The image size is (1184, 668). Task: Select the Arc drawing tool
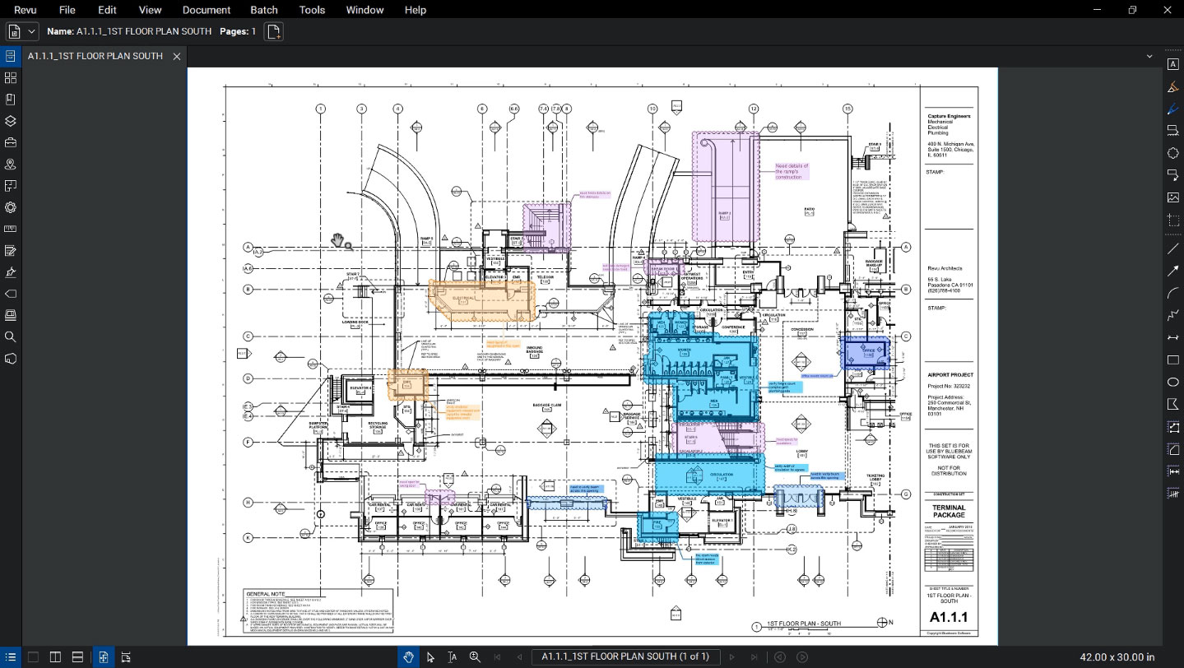[1173, 293]
